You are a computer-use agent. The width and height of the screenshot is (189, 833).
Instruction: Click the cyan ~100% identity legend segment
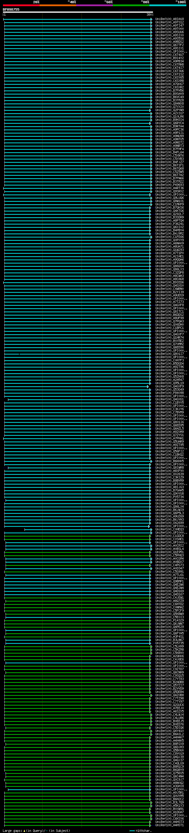click(168, 5)
